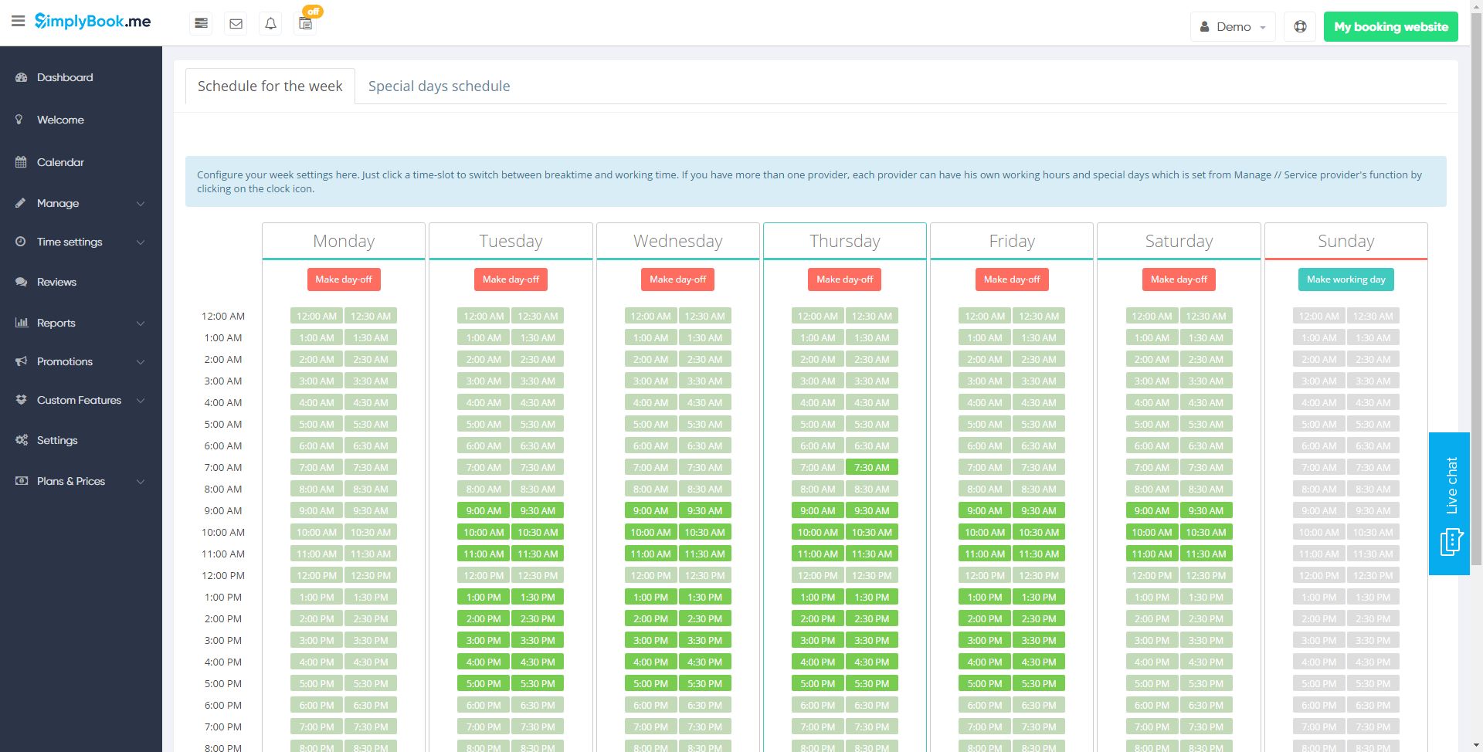Toggle Thursday 7:30 AM time slot
Screen dimensions: 1483x752
[x=872, y=467]
